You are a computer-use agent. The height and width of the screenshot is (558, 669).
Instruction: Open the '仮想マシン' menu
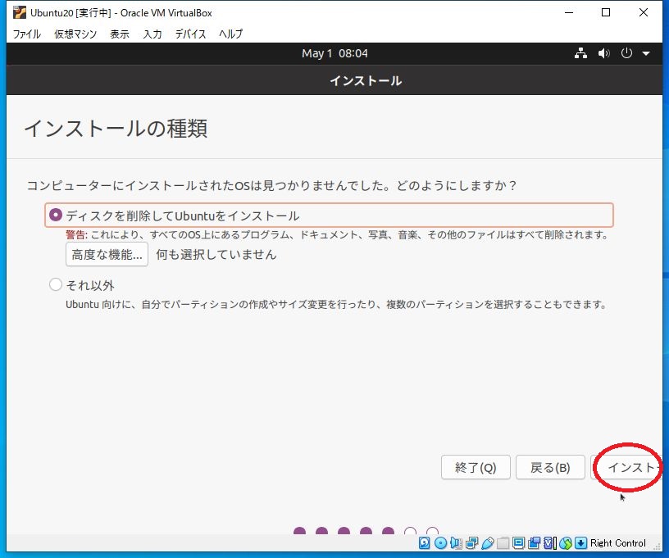tap(75, 34)
